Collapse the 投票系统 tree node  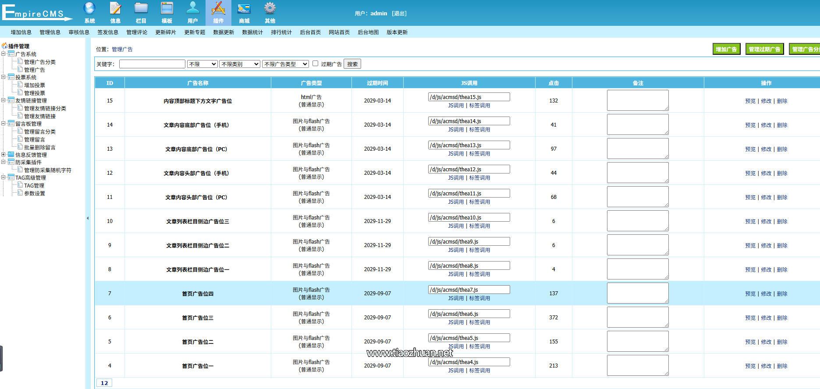pos(4,77)
